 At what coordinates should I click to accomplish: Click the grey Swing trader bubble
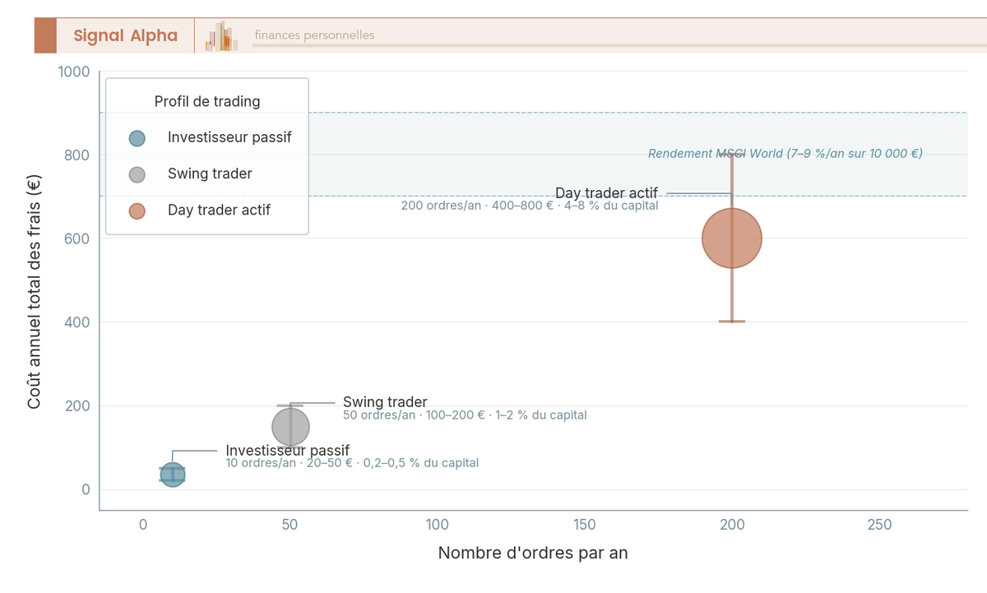290,427
